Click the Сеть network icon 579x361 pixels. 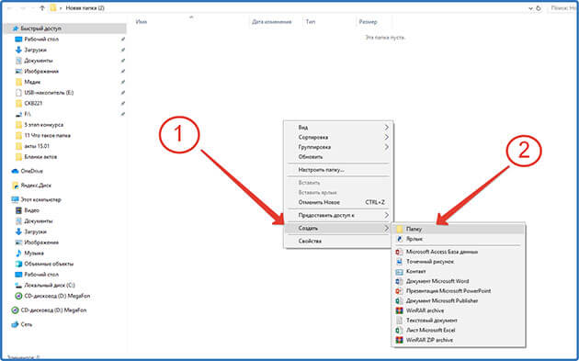[x=15, y=324]
